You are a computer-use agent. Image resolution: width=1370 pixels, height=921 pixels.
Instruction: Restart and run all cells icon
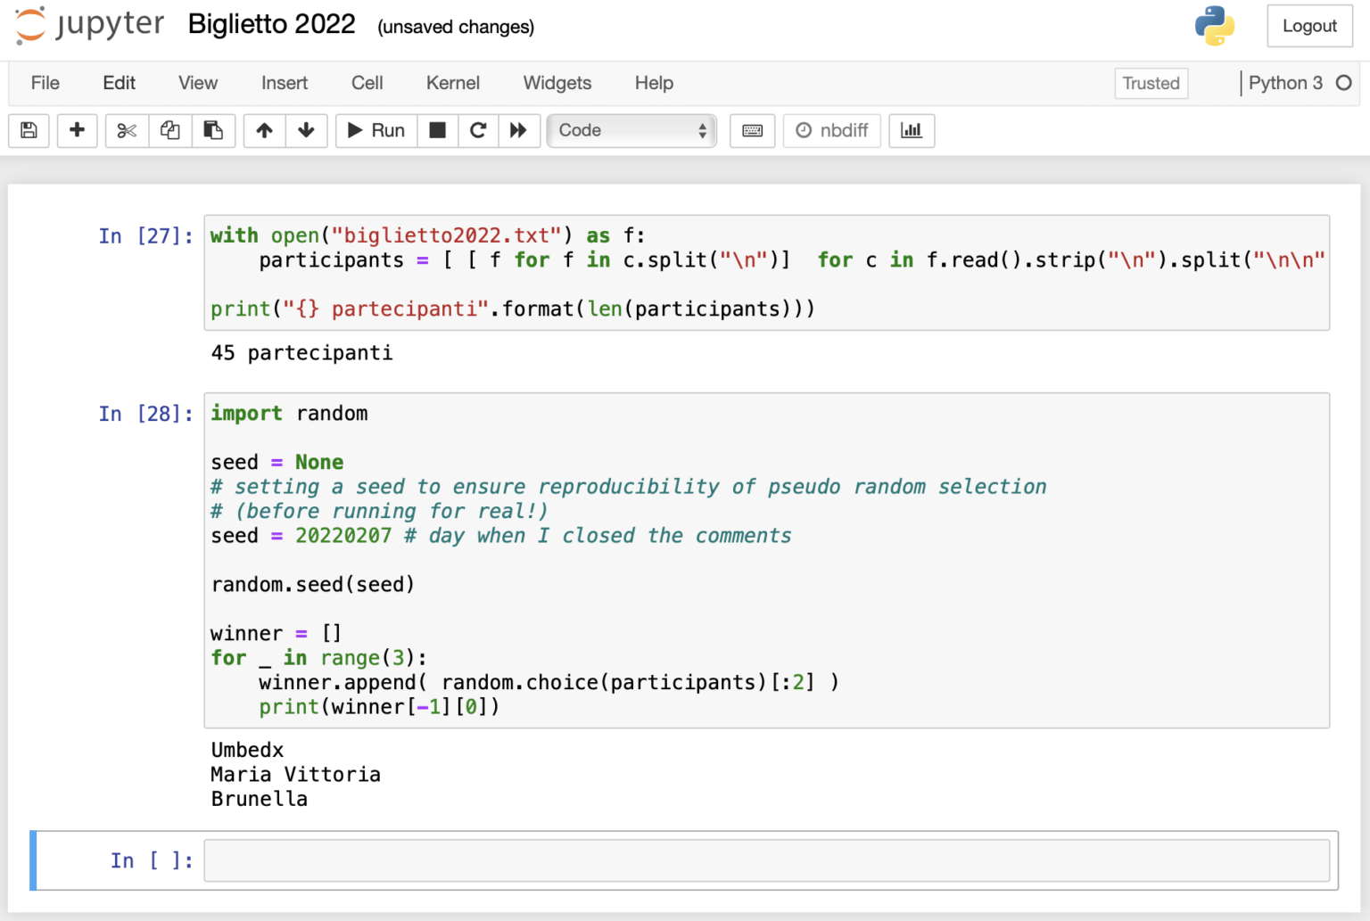tap(518, 130)
